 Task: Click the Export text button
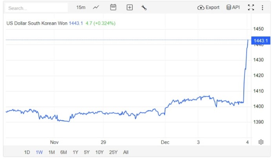coord(213,7)
